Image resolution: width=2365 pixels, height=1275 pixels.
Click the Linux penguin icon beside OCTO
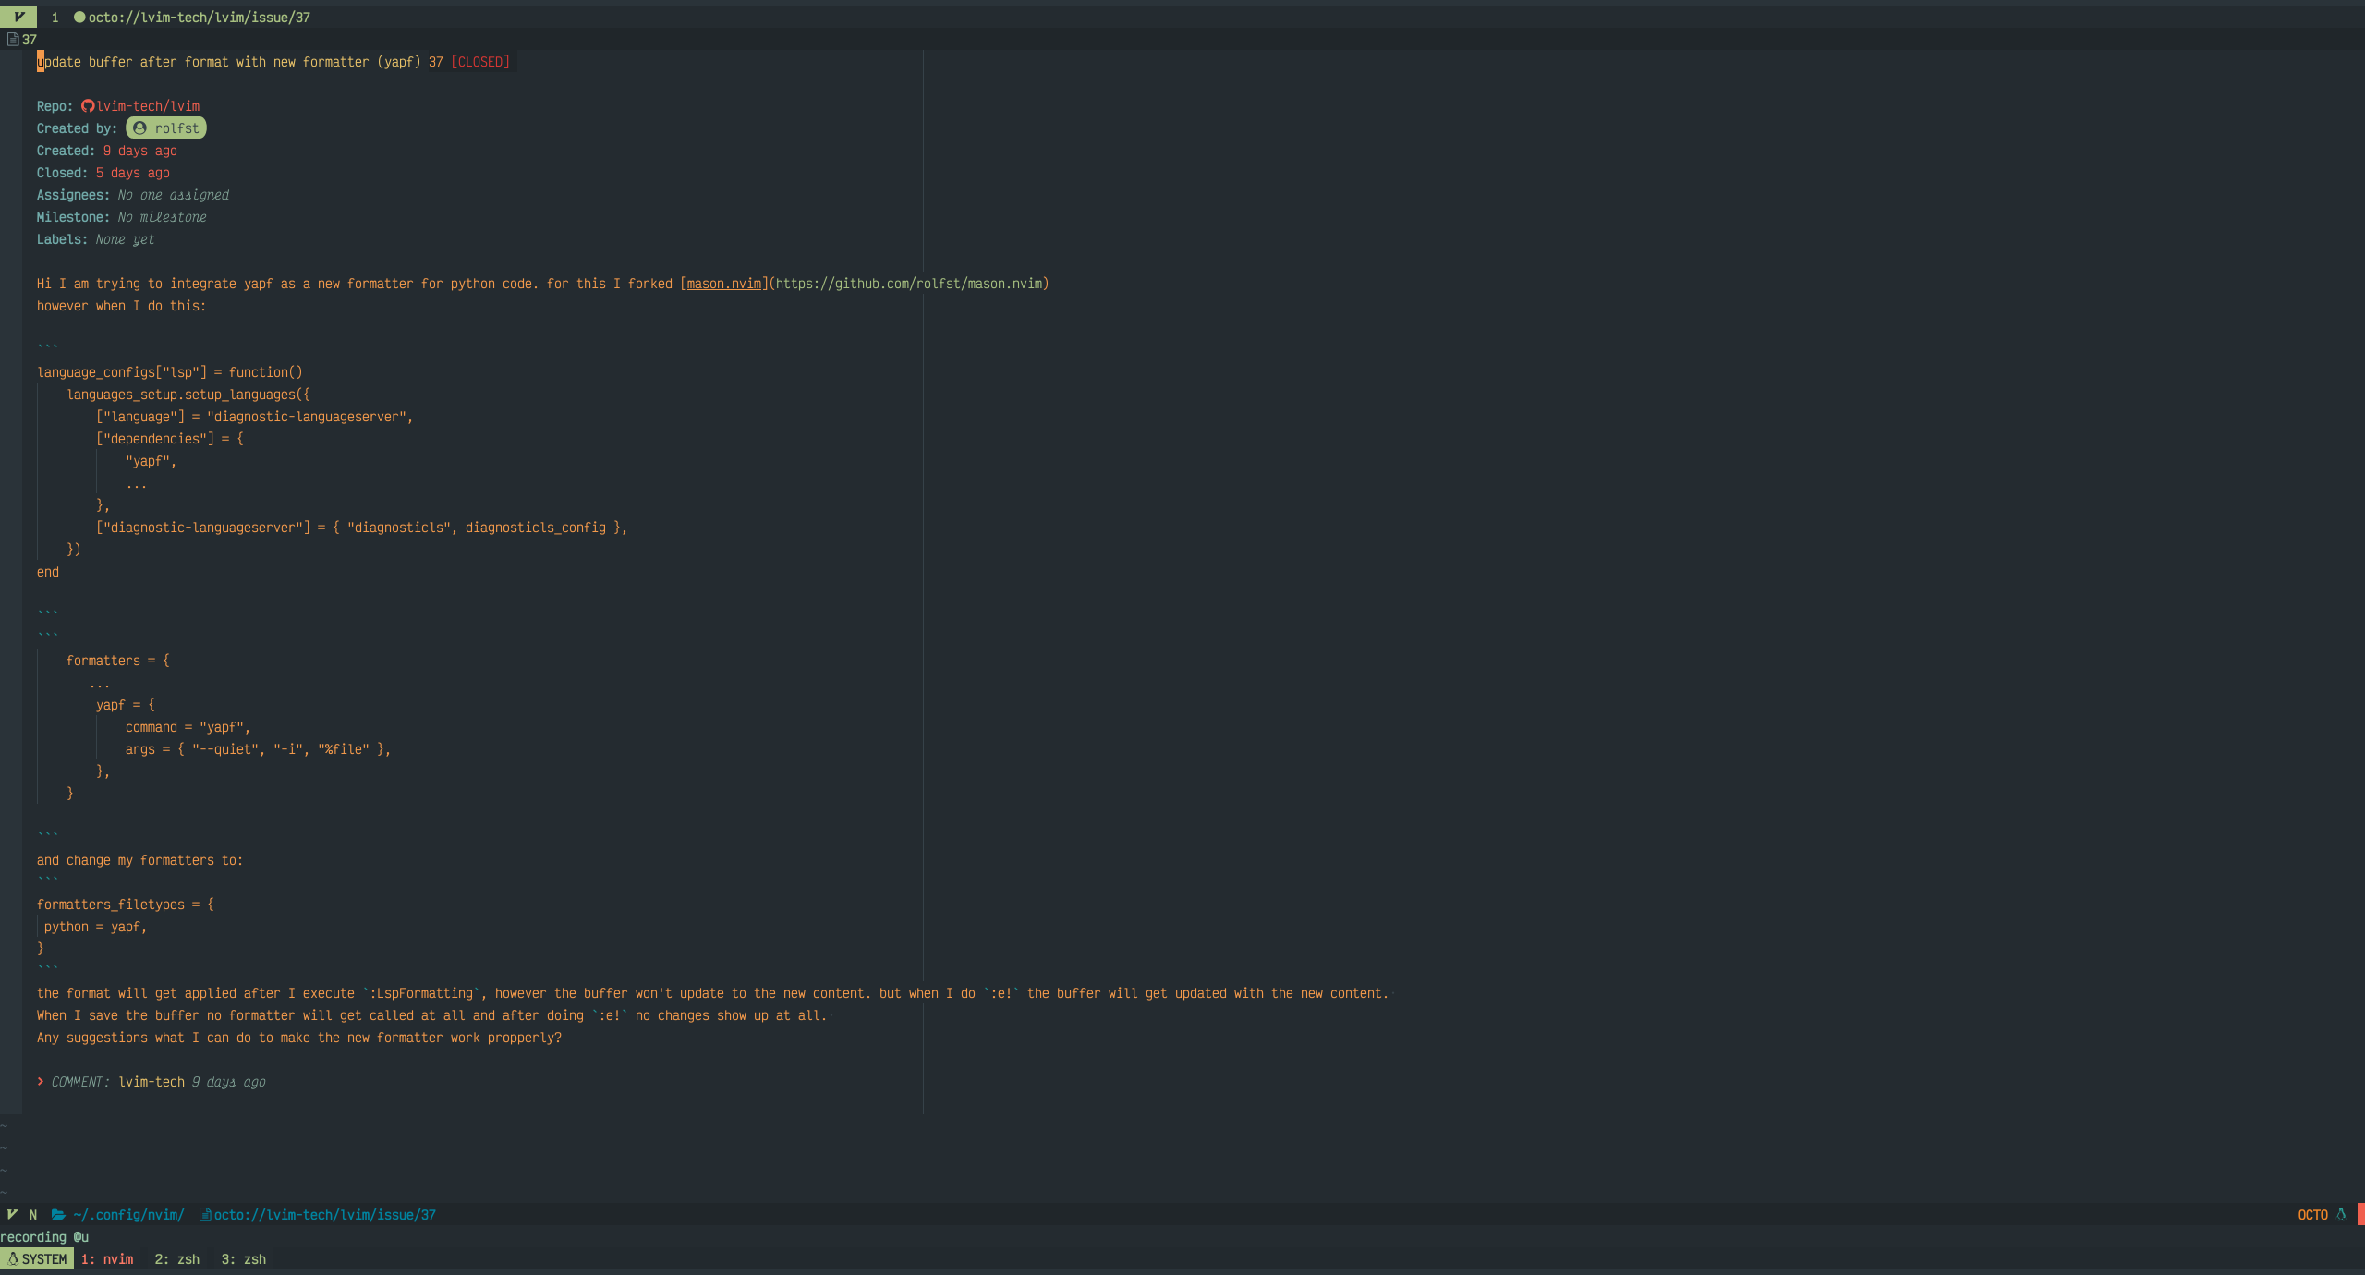[x=2341, y=1215]
